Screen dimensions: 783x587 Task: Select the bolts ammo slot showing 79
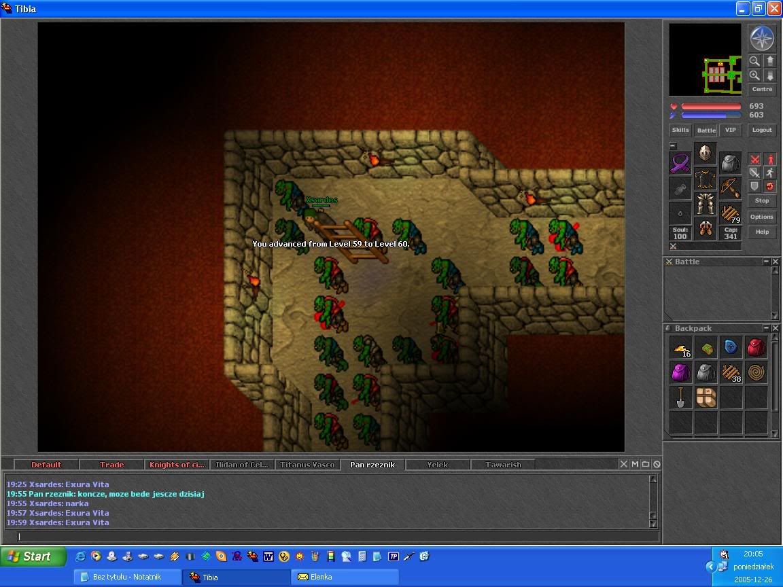[x=731, y=213]
